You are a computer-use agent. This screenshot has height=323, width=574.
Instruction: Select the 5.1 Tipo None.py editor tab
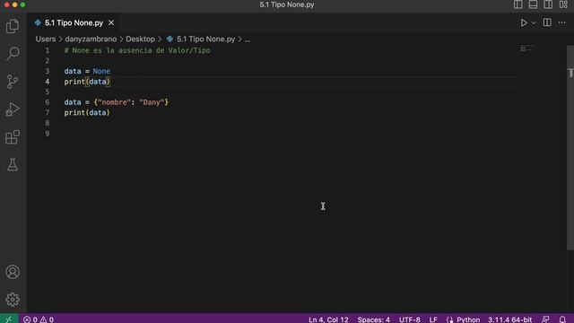point(74,22)
